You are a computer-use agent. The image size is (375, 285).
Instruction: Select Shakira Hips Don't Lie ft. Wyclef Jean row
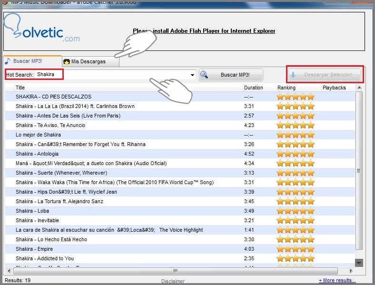click(x=180, y=192)
